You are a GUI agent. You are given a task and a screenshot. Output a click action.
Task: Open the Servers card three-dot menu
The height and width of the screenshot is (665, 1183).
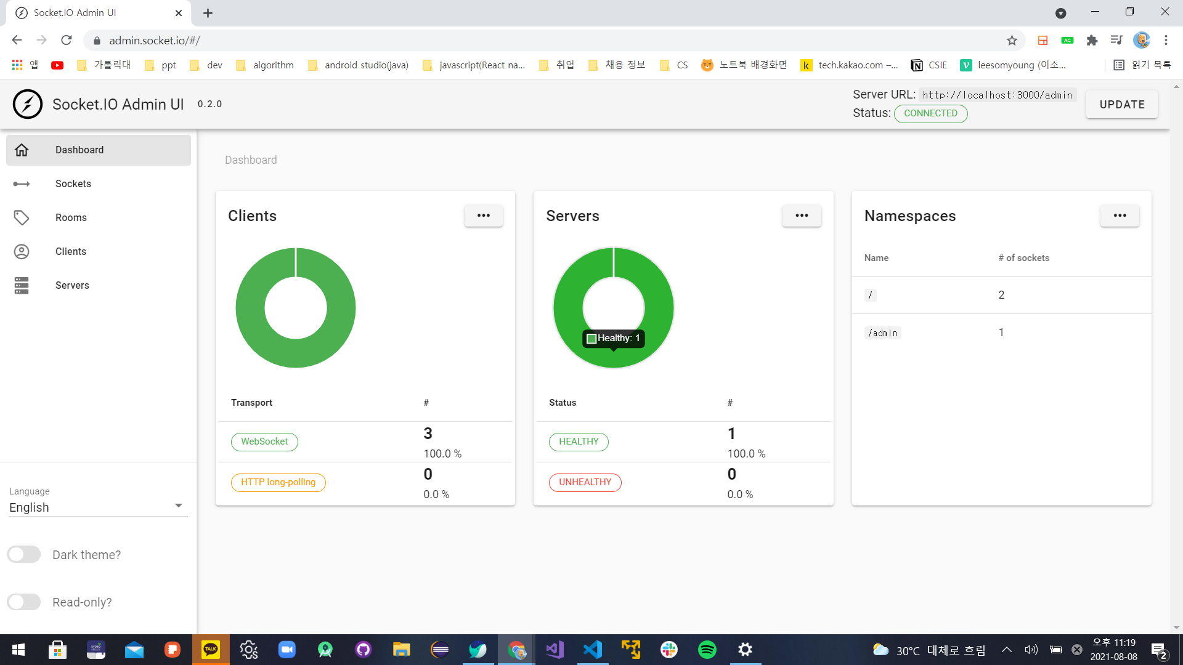(801, 216)
